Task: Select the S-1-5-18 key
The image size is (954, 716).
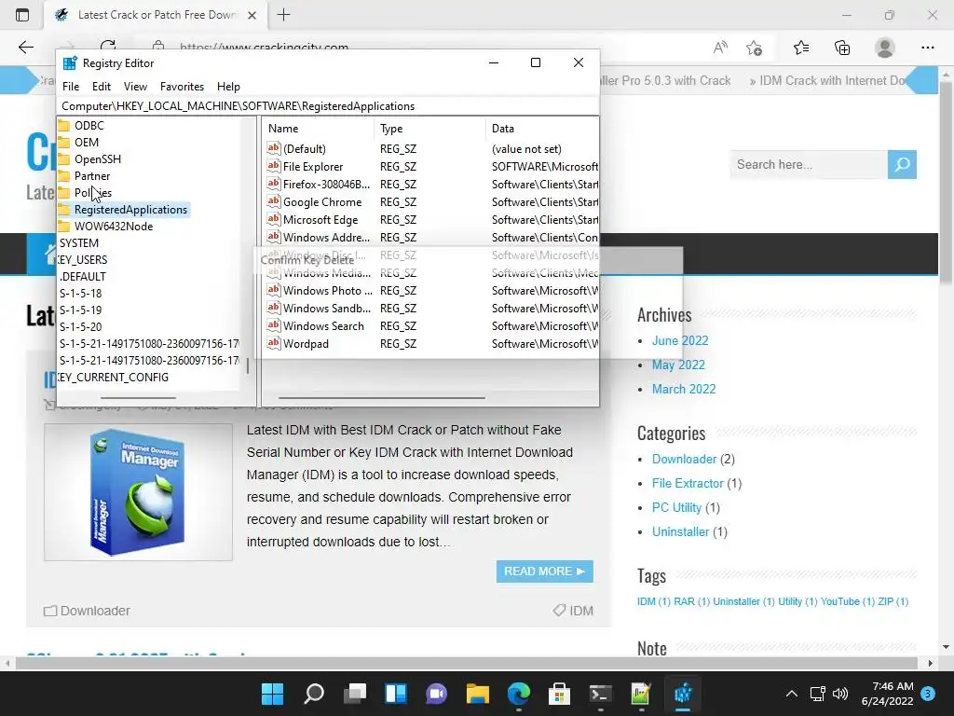Action: point(80,293)
